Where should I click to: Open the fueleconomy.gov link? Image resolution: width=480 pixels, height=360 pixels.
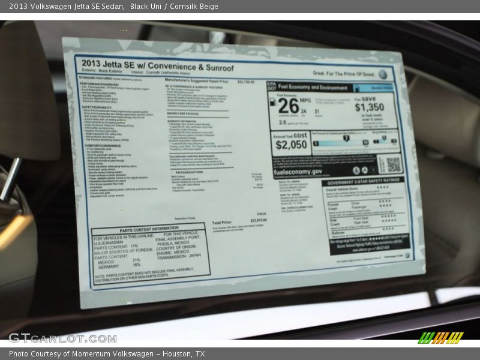coord(298,172)
